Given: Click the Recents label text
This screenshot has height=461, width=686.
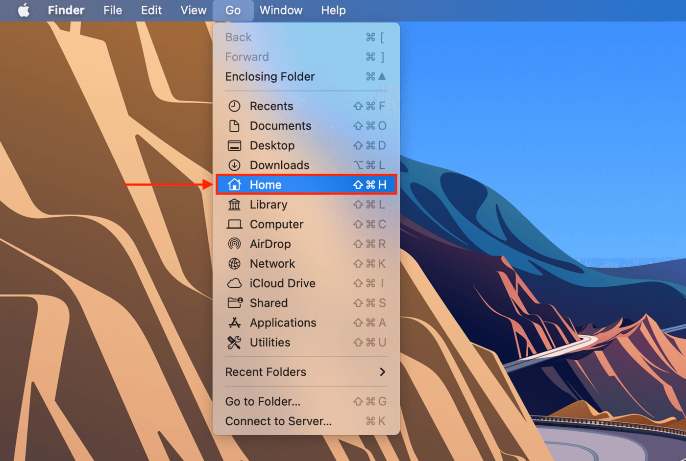Looking at the screenshot, I should pyautogui.click(x=271, y=106).
